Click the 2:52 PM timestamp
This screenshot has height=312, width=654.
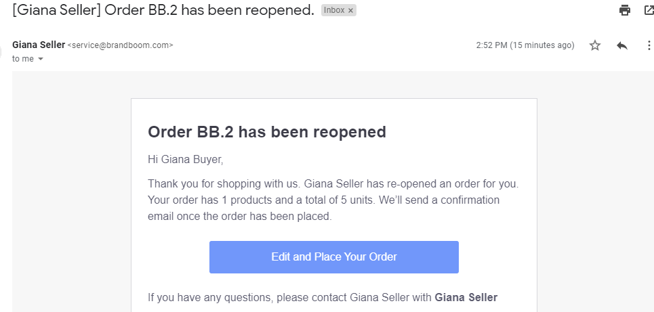[525, 45]
